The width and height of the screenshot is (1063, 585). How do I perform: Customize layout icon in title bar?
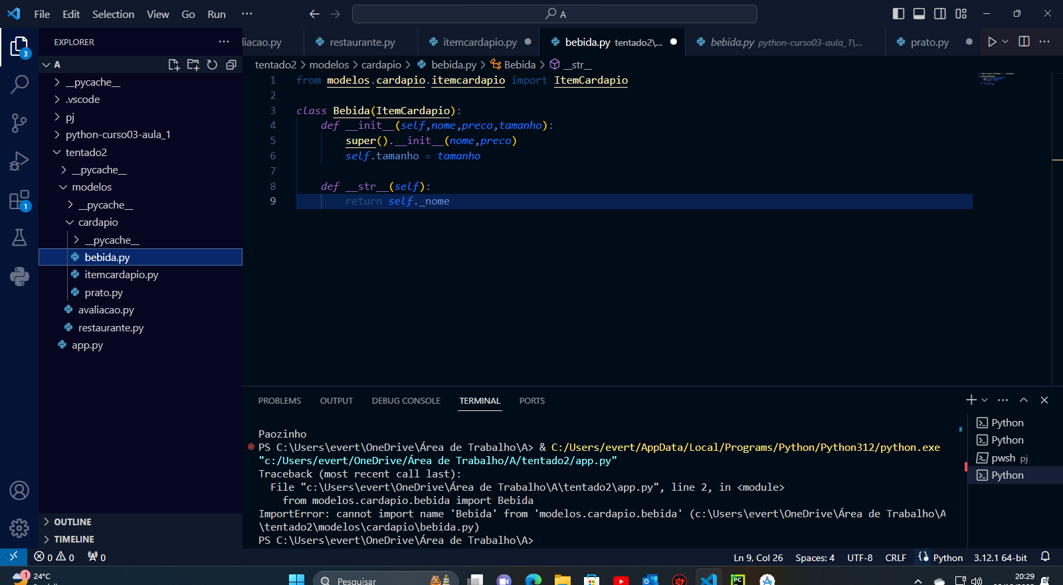click(x=961, y=14)
